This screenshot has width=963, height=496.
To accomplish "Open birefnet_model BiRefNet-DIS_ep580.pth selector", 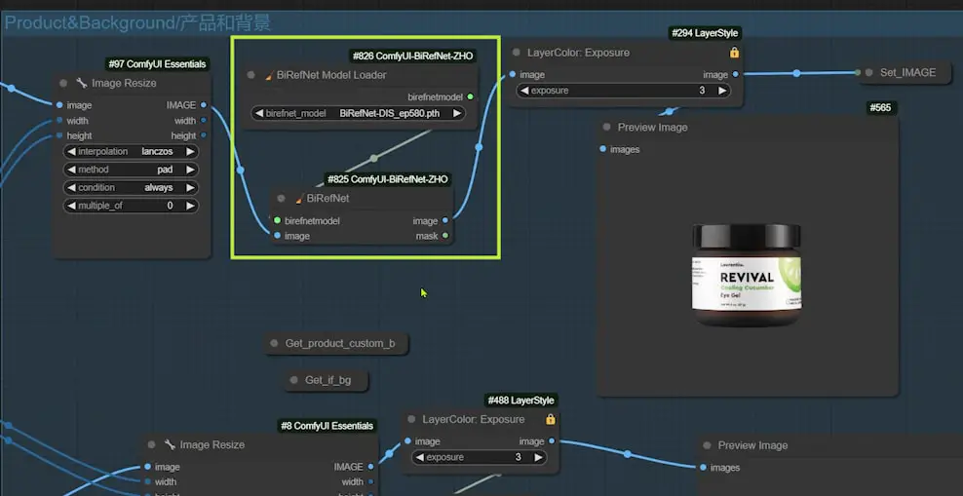I will pyautogui.click(x=358, y=114).
